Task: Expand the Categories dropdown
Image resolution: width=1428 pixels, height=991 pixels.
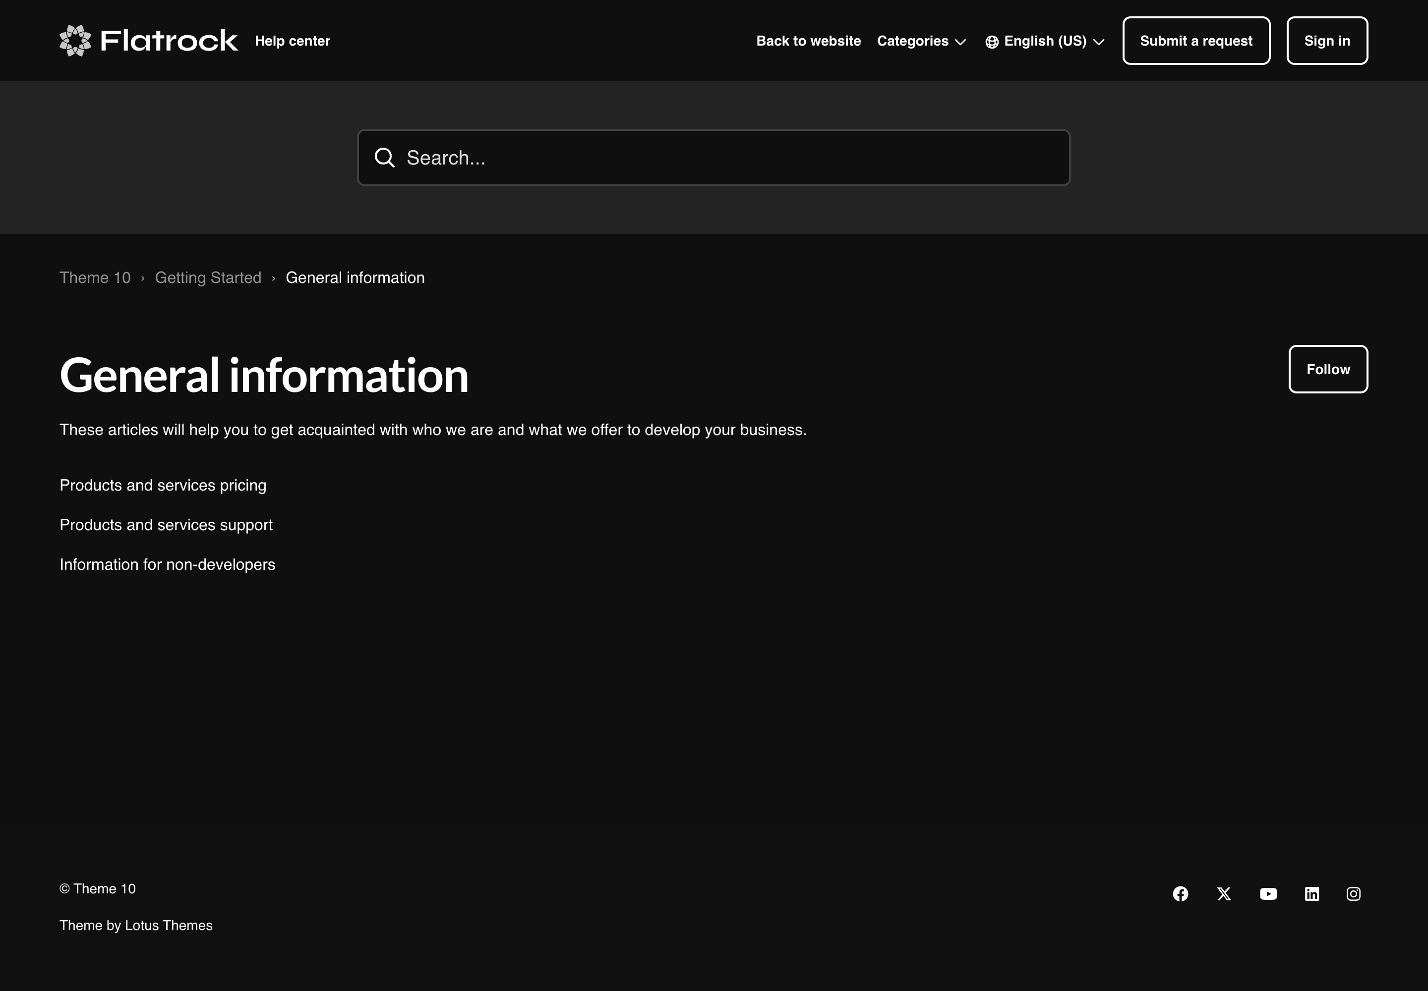Action: tap(922, 41)
